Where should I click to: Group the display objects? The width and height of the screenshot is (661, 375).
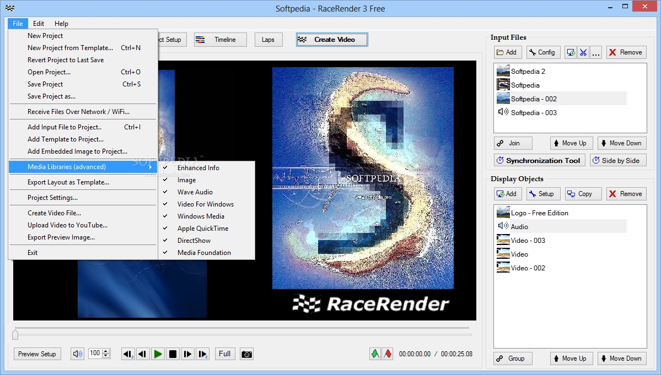tap(513, 358)
